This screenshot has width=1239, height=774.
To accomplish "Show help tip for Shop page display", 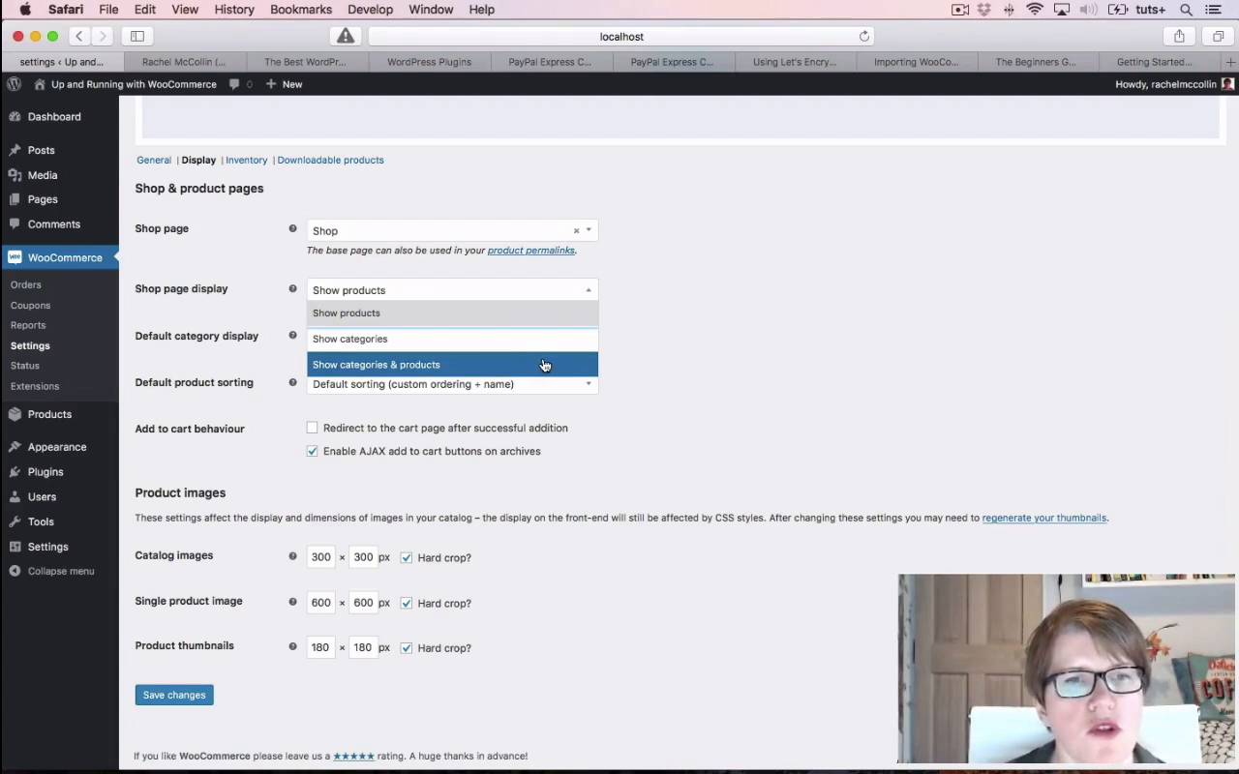I will (x=292, y=288).
